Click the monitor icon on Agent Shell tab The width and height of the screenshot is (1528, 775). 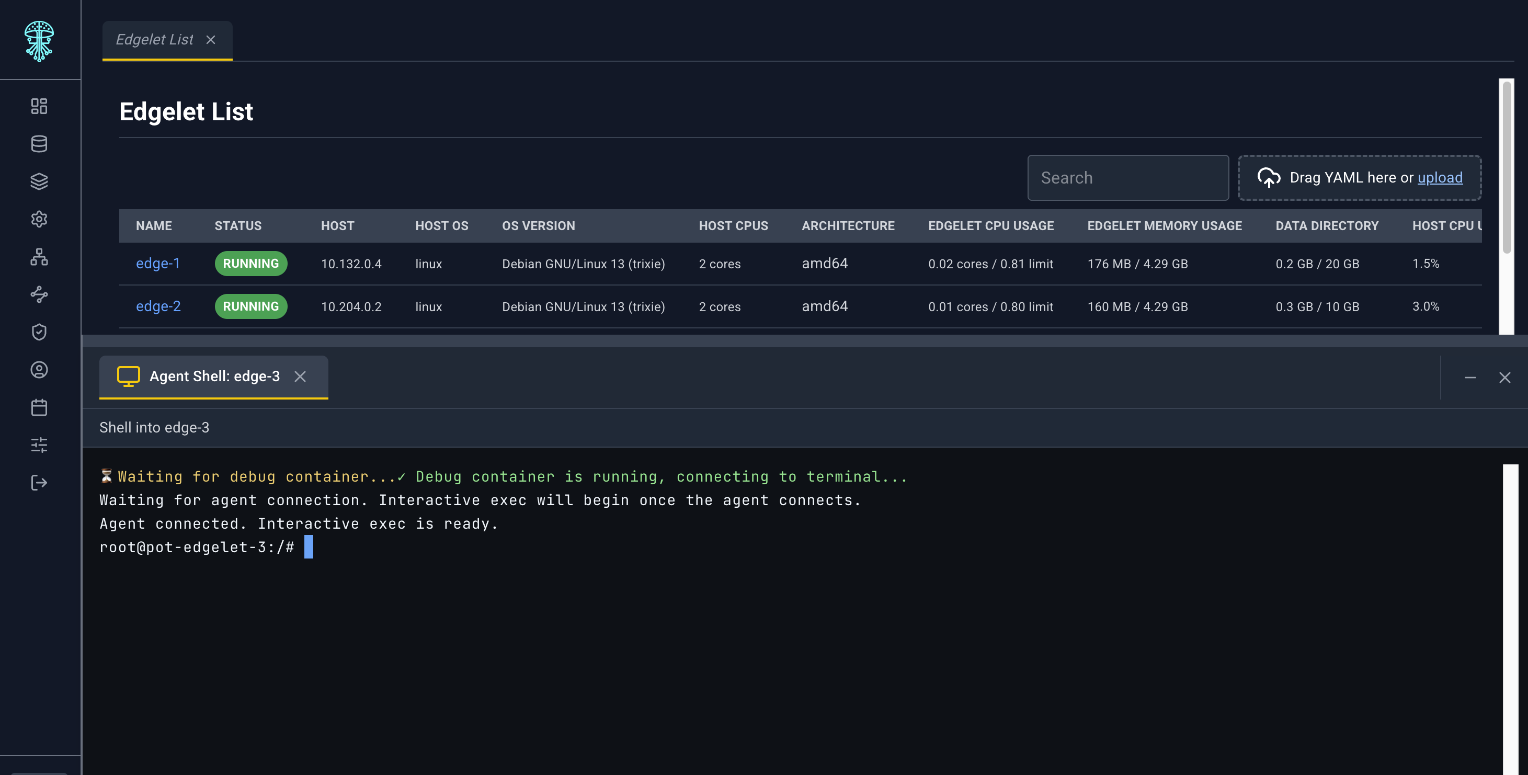click(x=128, y=377)
